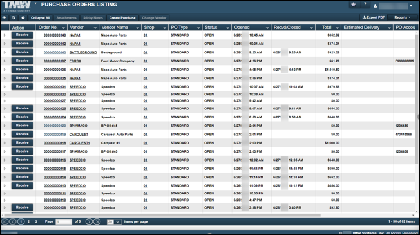The image size is (420, 235).
Task: Click Receive for order 00000000118
Action: (x=23, y=143)
